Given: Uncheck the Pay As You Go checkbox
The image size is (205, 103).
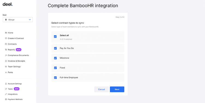Looking at the screenshot, I should pyautogui.click(x=55, y=48).
